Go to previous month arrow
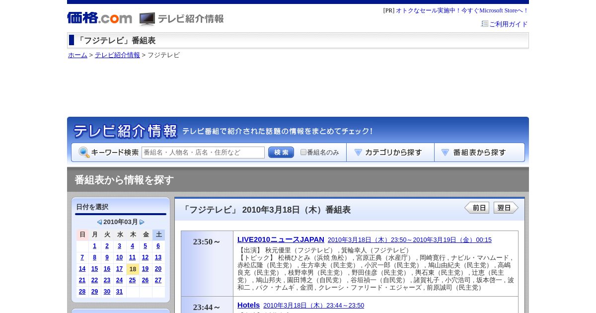 99,222
